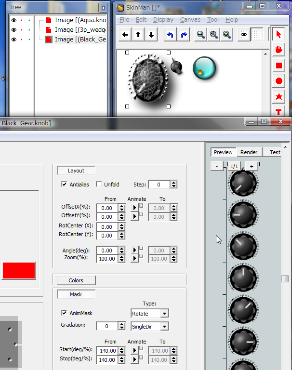Enable Start(deg/%) animate checkbox
The height and width of the screenshot is (370, 292).
click(x=141, y=348)
